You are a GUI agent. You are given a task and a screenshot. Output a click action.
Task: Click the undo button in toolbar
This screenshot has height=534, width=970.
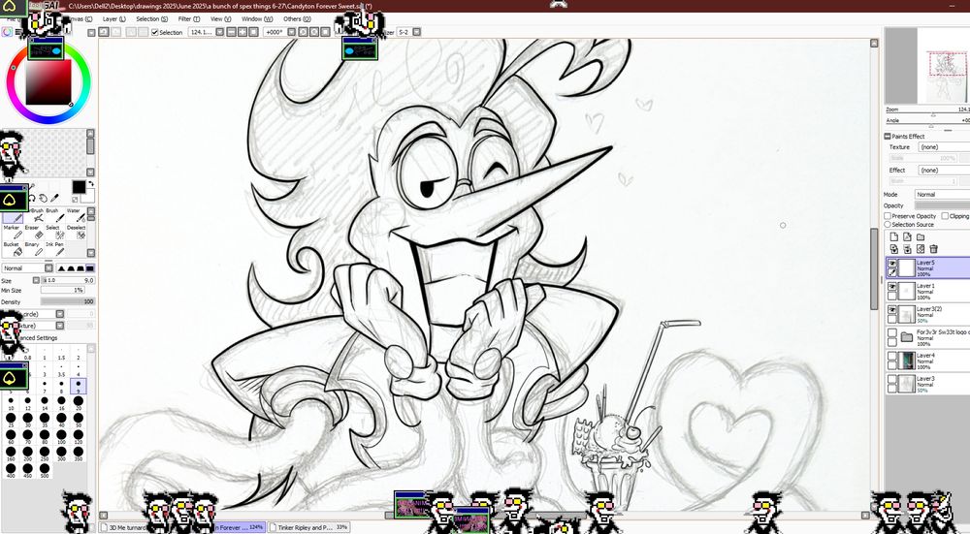(105, 32)
